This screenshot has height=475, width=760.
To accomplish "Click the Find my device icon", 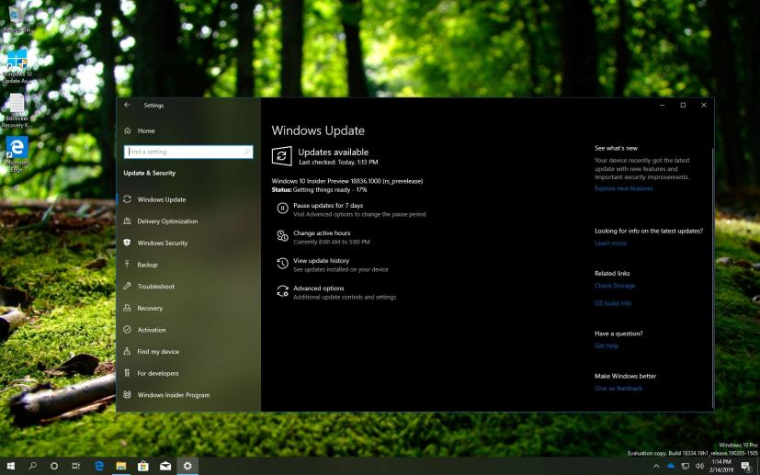I will pyautogui.click(x=127, y=351).
